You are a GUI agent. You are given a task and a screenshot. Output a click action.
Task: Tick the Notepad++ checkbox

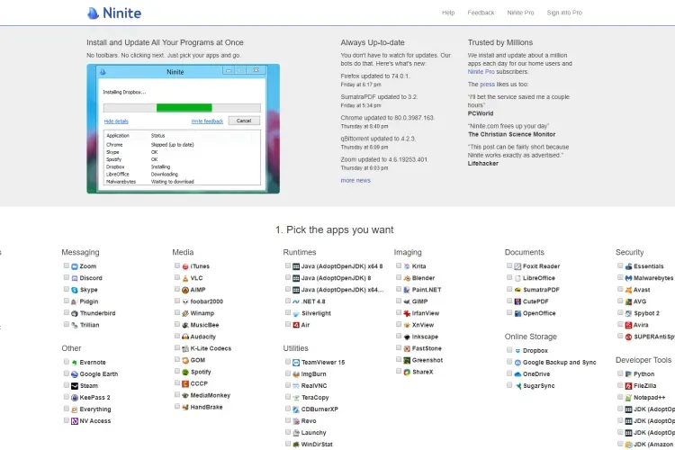(x=620, y=397)
